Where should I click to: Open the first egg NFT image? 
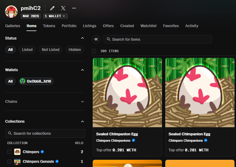coord(127,93)
